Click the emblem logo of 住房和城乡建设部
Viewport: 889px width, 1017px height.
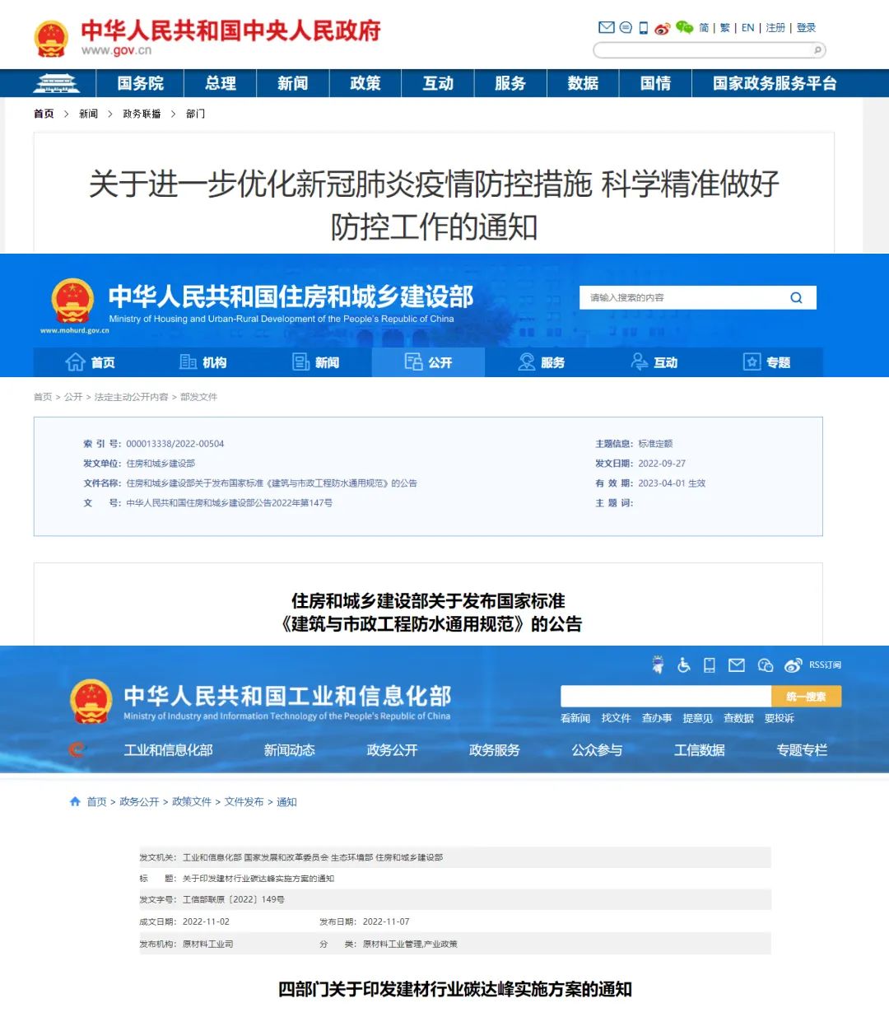click(x=72, y=301)
